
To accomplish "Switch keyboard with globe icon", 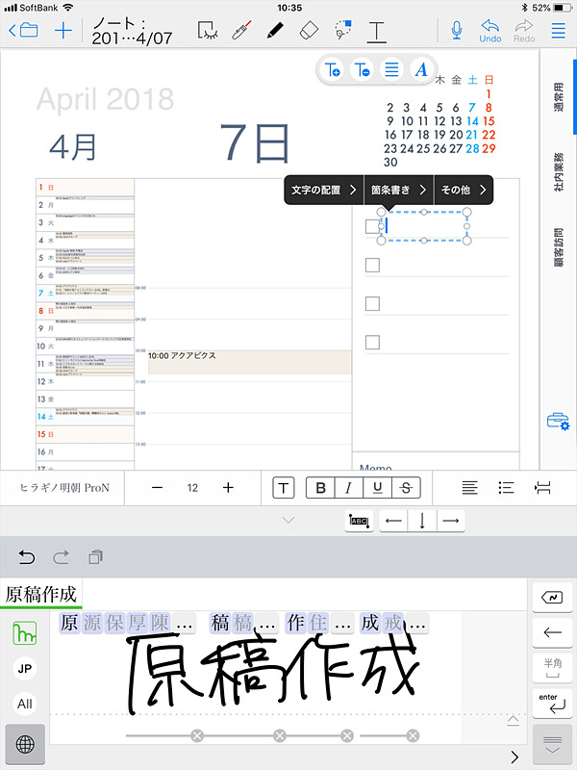I will click(25, 744).
